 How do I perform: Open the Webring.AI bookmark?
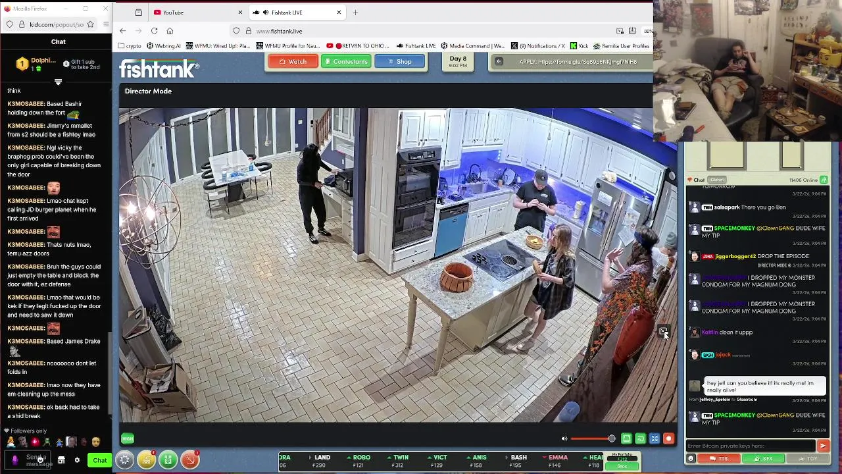tap(163, 46)
